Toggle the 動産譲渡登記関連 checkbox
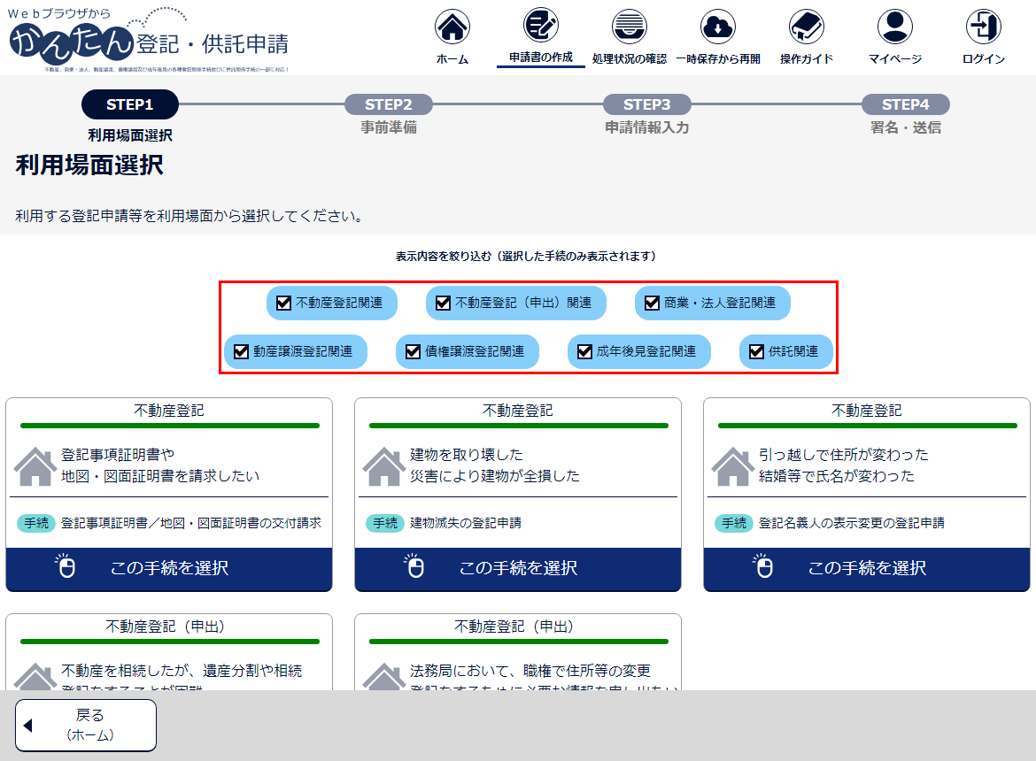Image resolution: width=1036 pixels, height=761 pixels. [x=241, y=351]
